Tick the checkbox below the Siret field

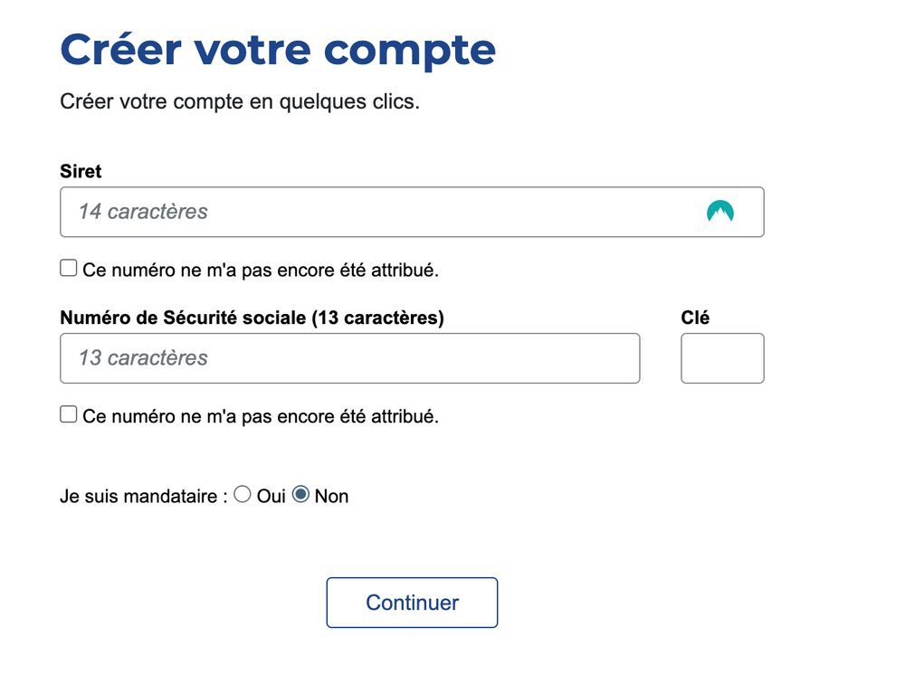coord(69,268)
